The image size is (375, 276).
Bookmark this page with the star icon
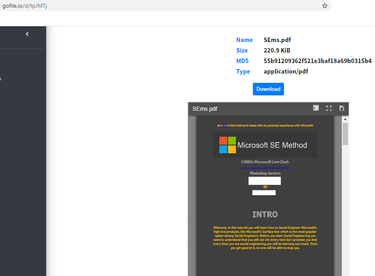point(324,6)
